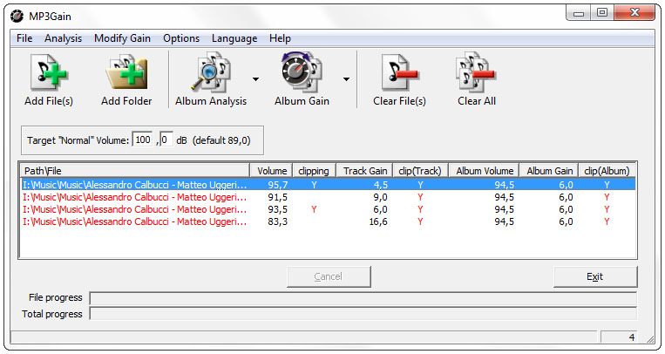Viewport: 665px width, 354px height.
Task: Sort by the clip(Album) column header
Action: click(x=607, y=171)
